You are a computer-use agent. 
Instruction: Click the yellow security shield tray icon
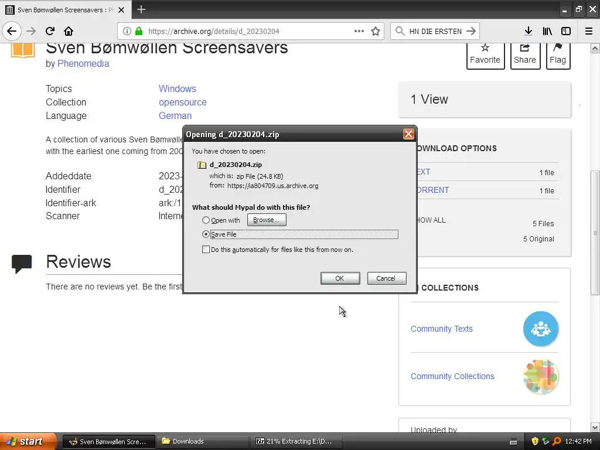click(x=535, y=441)
